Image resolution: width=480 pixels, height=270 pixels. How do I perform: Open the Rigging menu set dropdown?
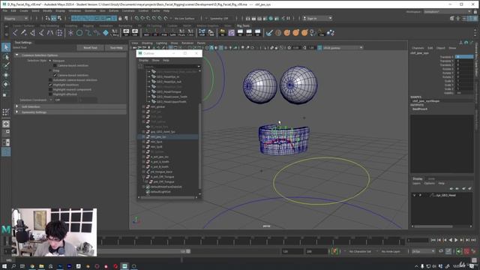[x=16, y=18]
